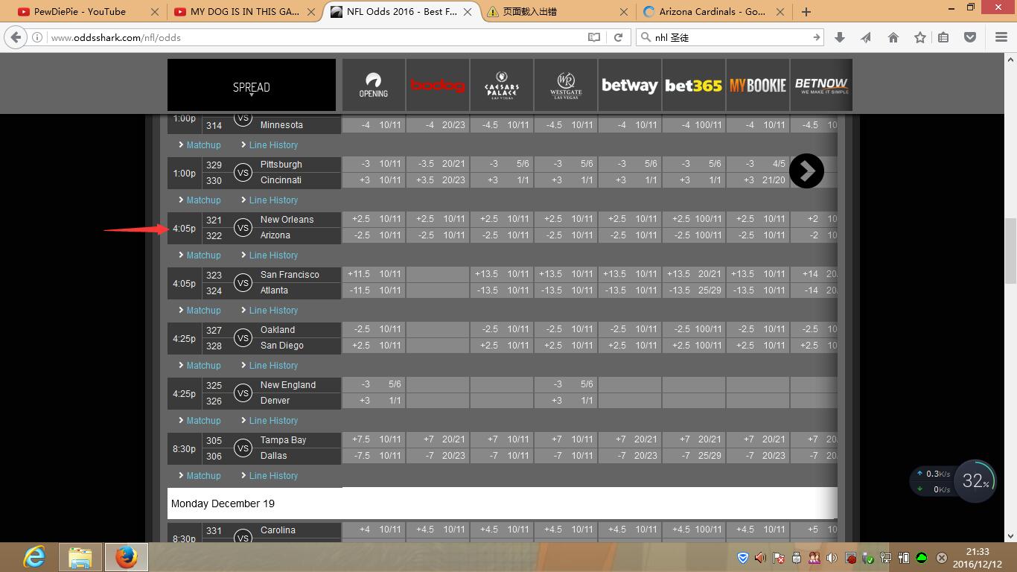Switch to the PewDiePie - YouTube tab
1017x572 pixels.
pyautogui.click(x=80, y=12)
